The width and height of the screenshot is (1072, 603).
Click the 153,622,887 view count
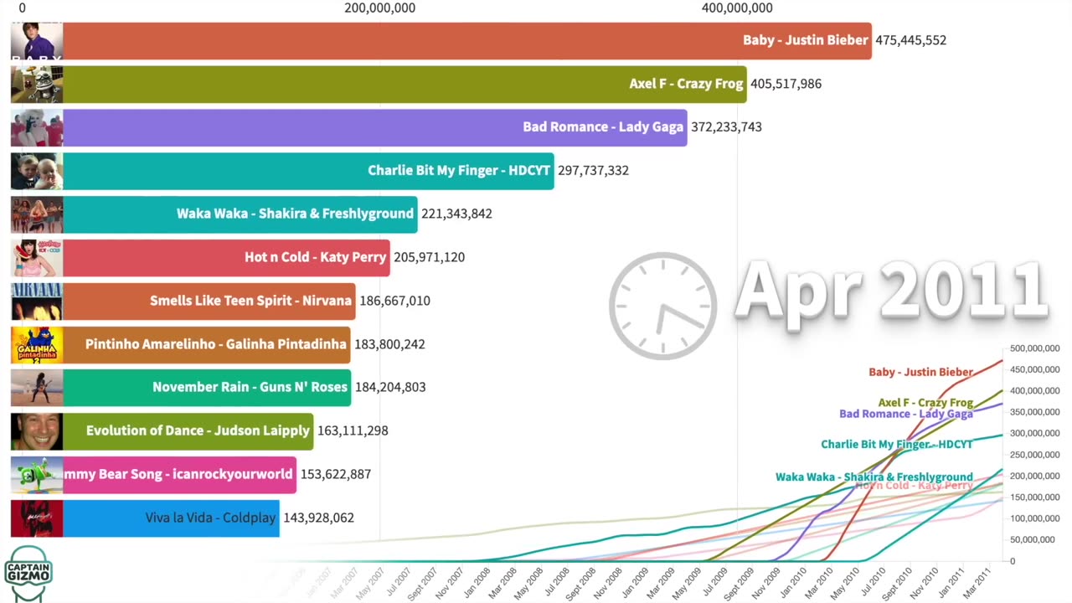(x=336, y=475)
